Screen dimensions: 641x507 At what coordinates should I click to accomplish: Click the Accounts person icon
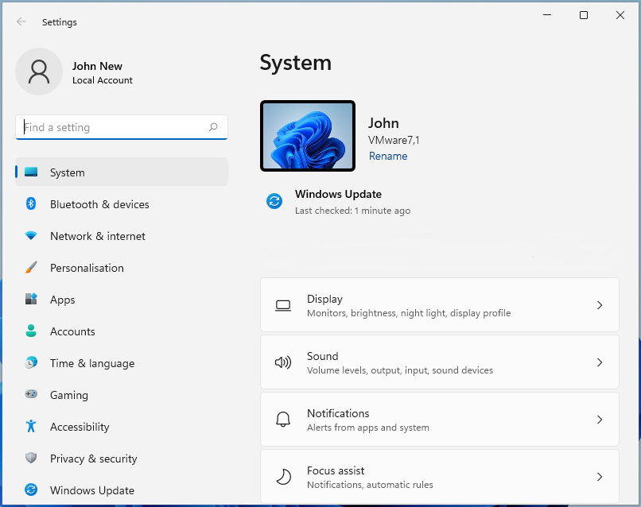(31, 331)
